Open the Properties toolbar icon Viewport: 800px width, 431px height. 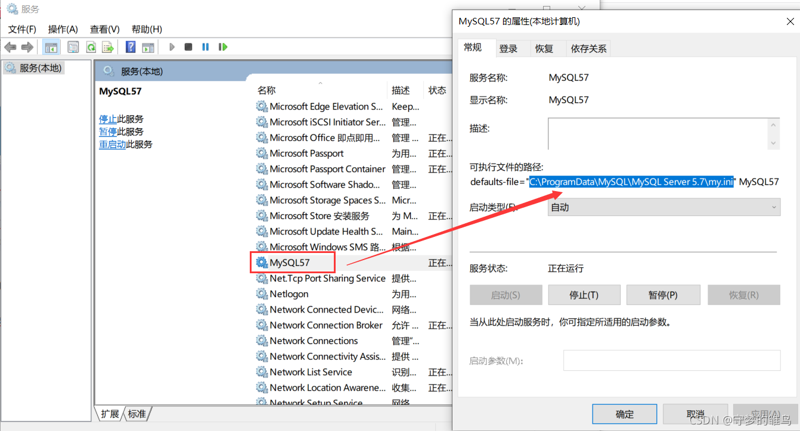click(73, 47)
